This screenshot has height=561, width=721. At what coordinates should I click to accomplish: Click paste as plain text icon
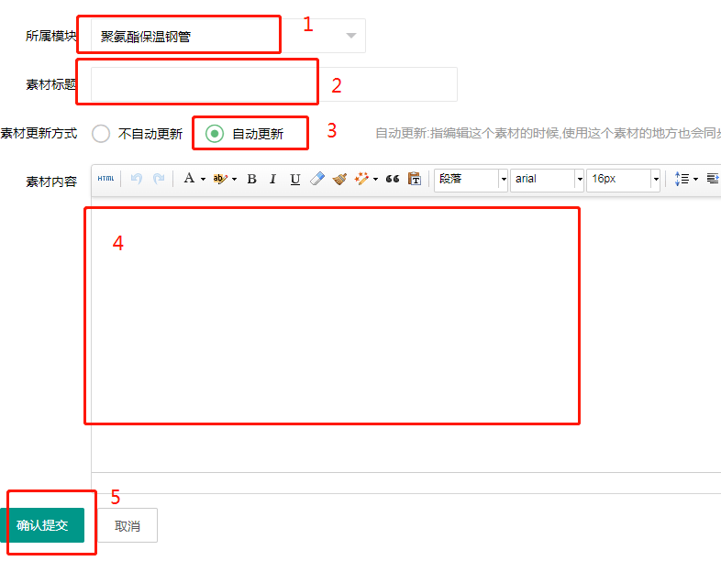(414, 179)
